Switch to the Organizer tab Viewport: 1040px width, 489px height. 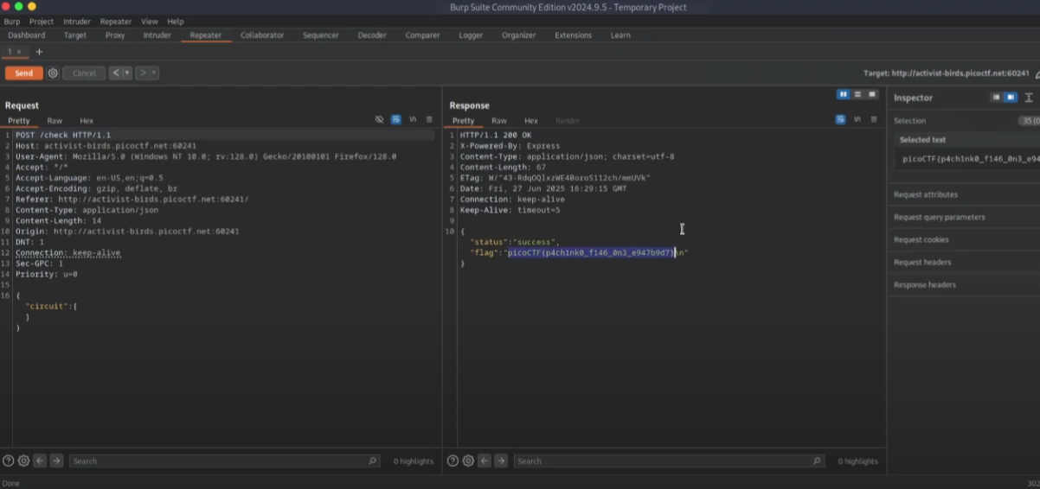pos(518,35)
